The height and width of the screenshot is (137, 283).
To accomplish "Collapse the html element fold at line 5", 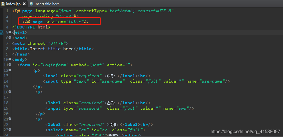I will coord(10,32).
